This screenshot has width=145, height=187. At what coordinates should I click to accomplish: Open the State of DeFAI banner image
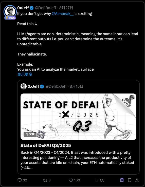pyautogui.click(x=78, y=117)
